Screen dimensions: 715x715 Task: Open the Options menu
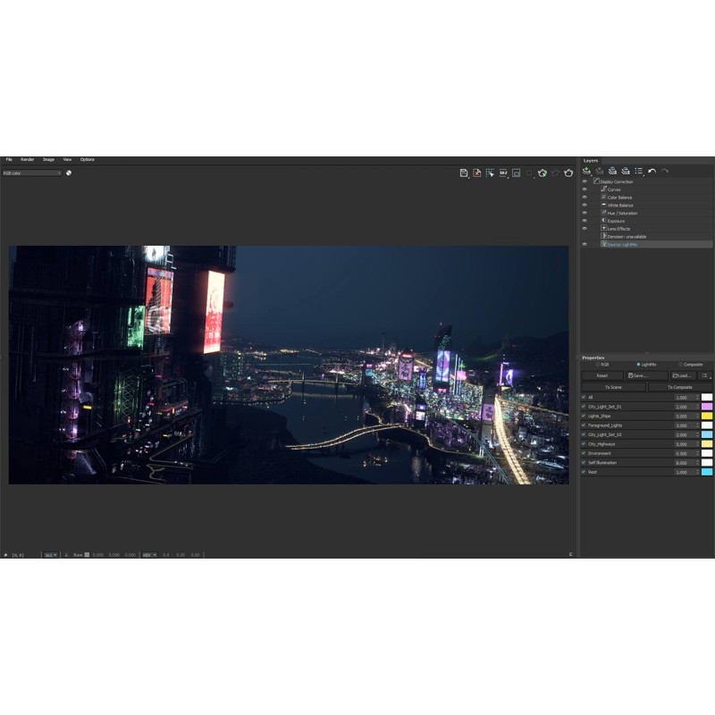87,159
